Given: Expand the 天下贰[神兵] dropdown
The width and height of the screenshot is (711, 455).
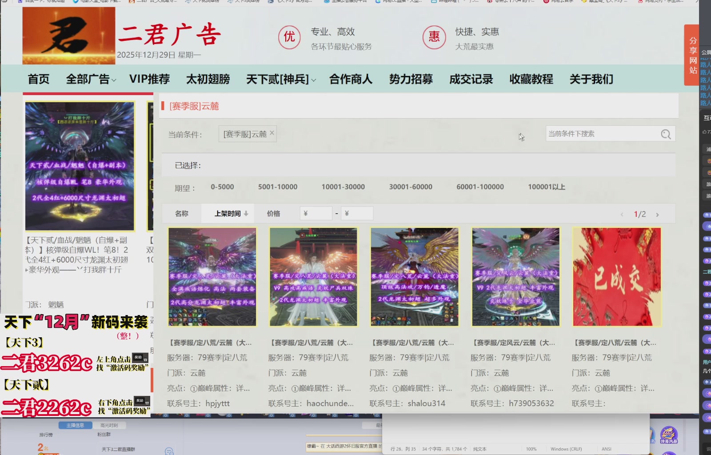Looking at the screenshot, I should [x=280, y=79].
